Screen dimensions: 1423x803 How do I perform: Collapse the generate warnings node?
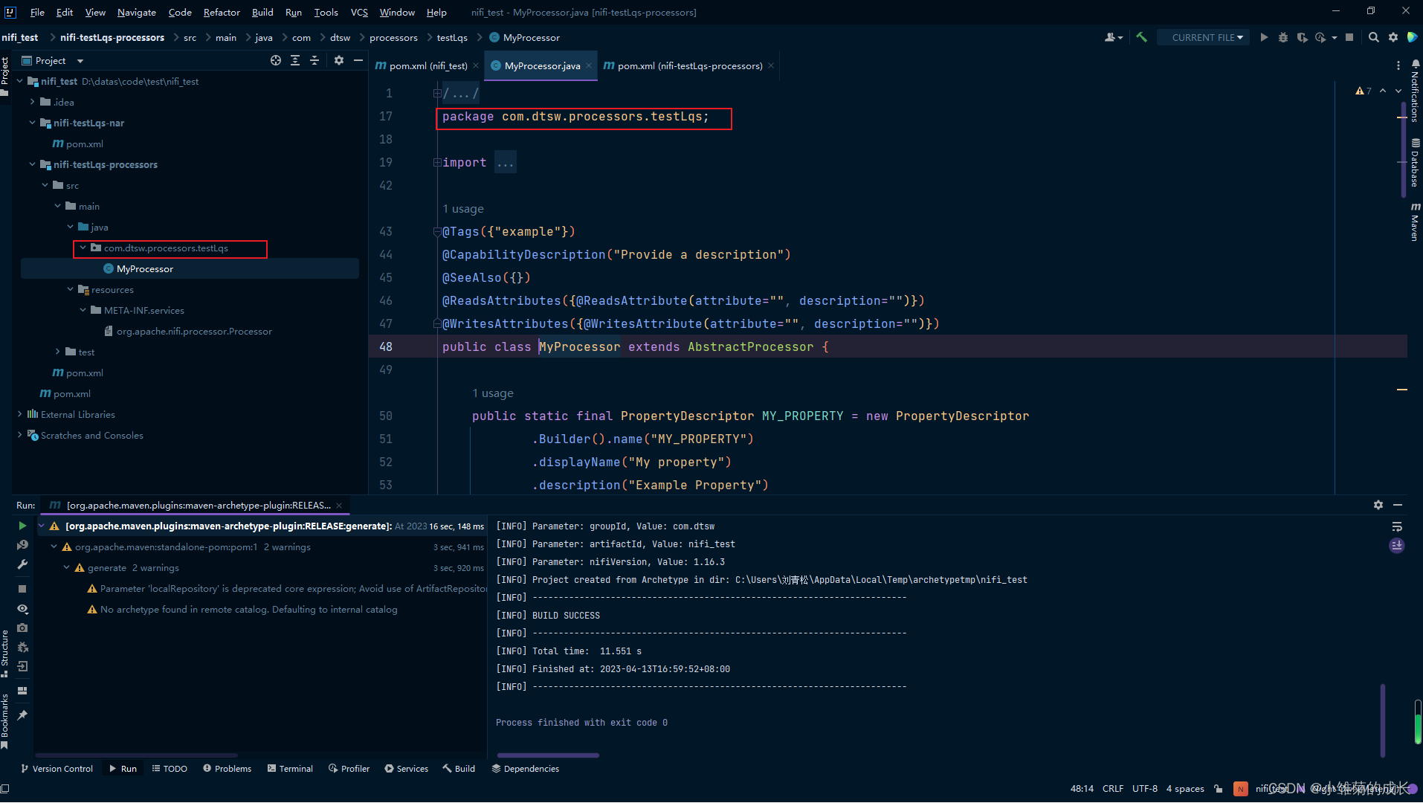click(66, 567)
